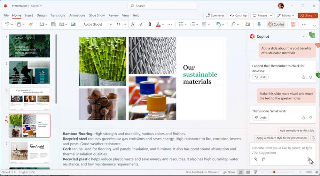Expand the font size dropdown
The width and height of the screenshot is (320, 176).
click(125, 24)
